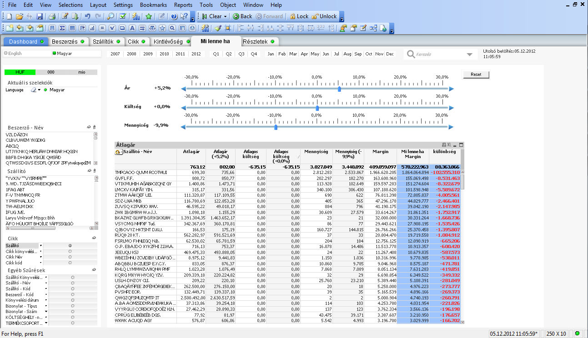Click the Ár slider handle
Screen dimensions: 588x338
(x=339, y=89)
